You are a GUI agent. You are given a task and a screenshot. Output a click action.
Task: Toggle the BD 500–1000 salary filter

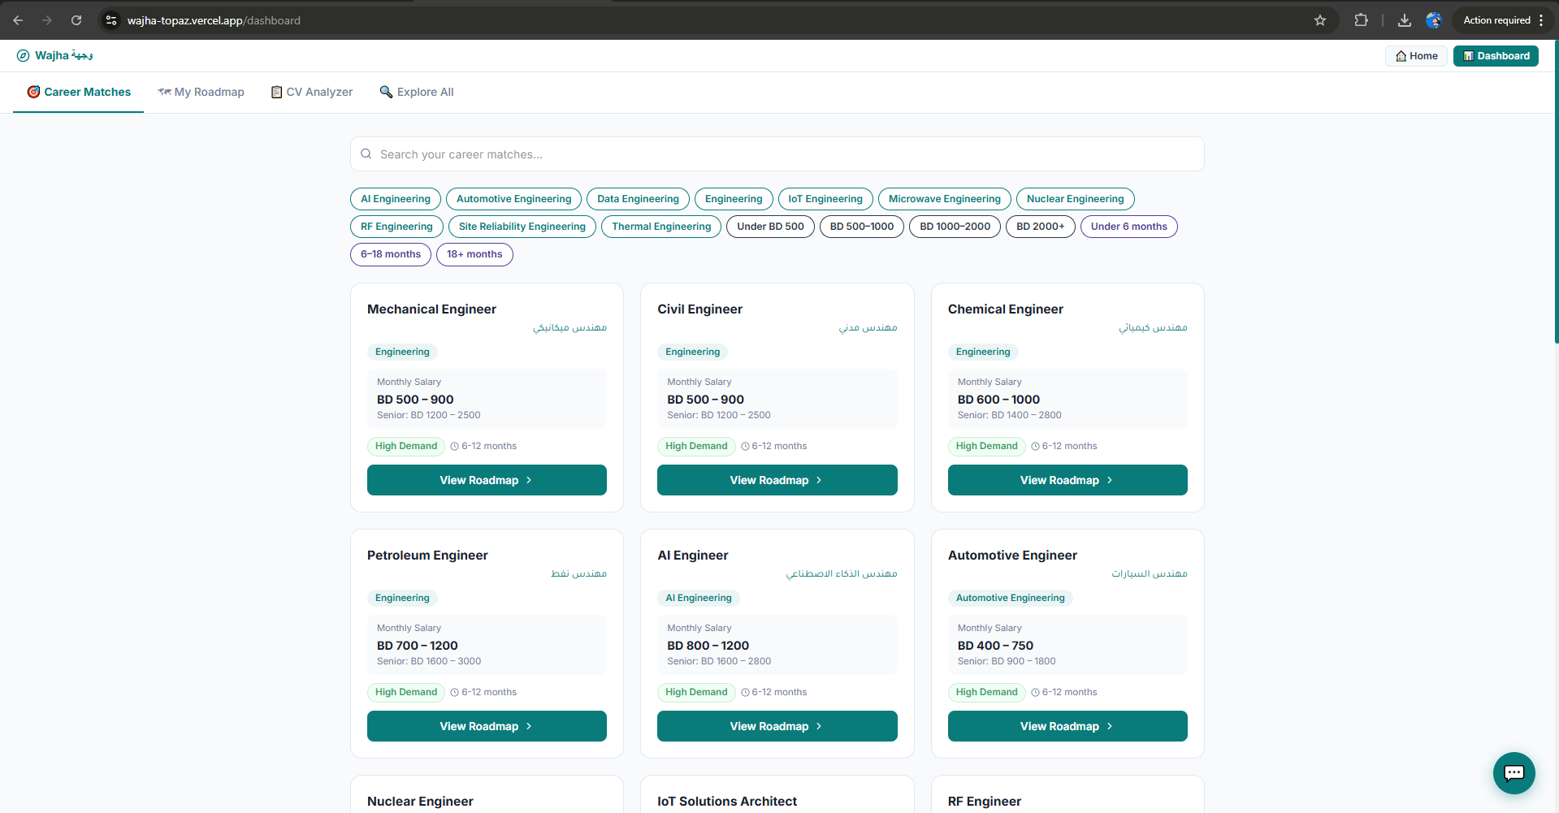click(862, 227)
